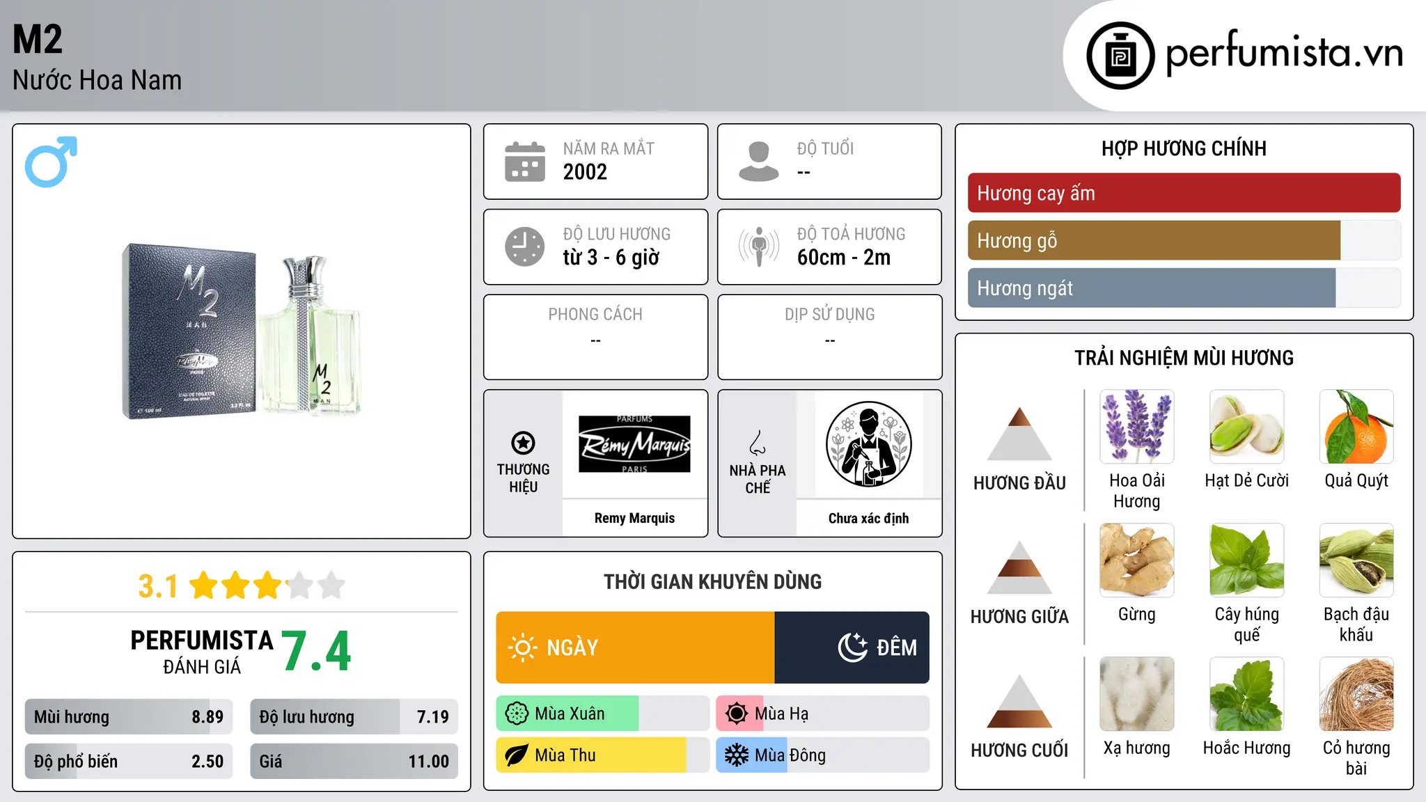Select the Gừng ginger note image
The height and width of the screenshot is (802, 1426).
tap(1137, 560)
